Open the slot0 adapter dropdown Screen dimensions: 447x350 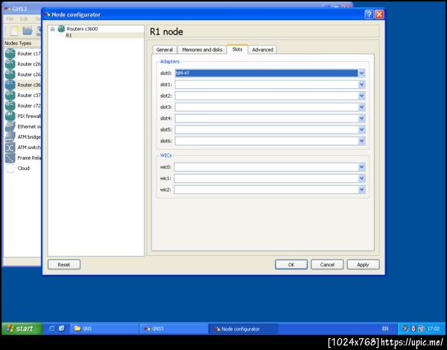361,73
